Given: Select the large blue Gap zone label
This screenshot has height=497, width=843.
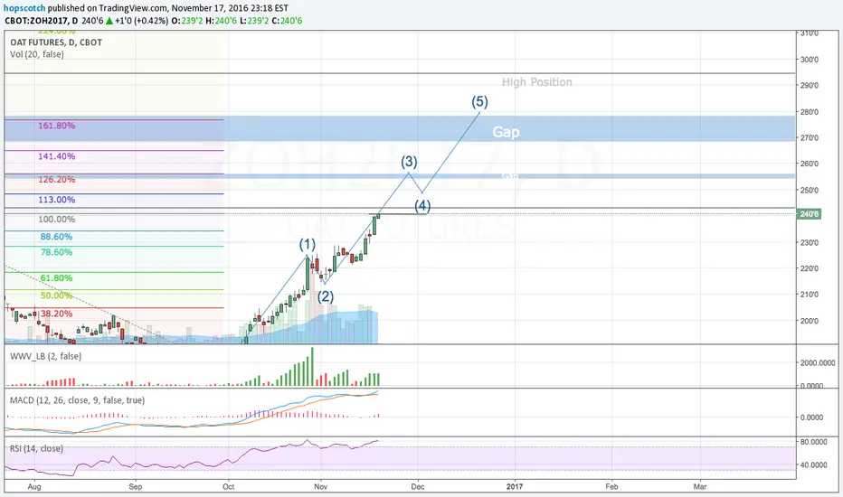Looking at the screenshot, I should [x=506, y=132].
